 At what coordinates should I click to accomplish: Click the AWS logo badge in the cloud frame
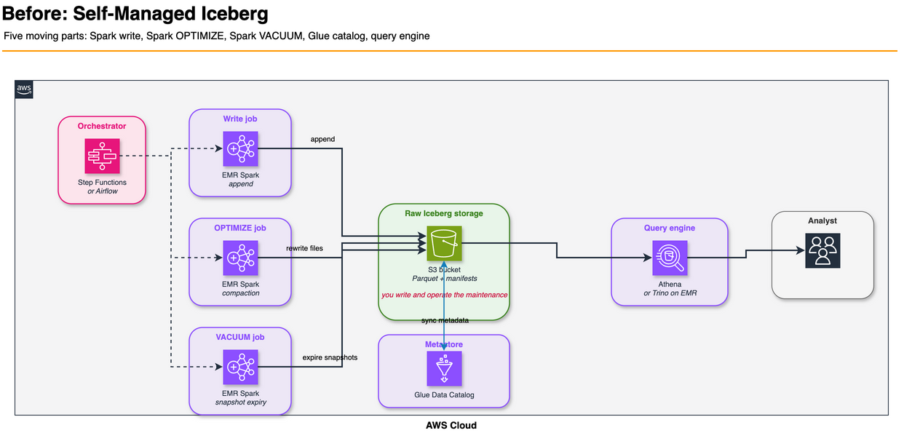24,90
